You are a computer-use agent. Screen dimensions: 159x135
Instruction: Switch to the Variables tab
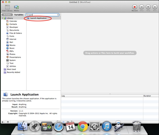[x=19, y=15]
